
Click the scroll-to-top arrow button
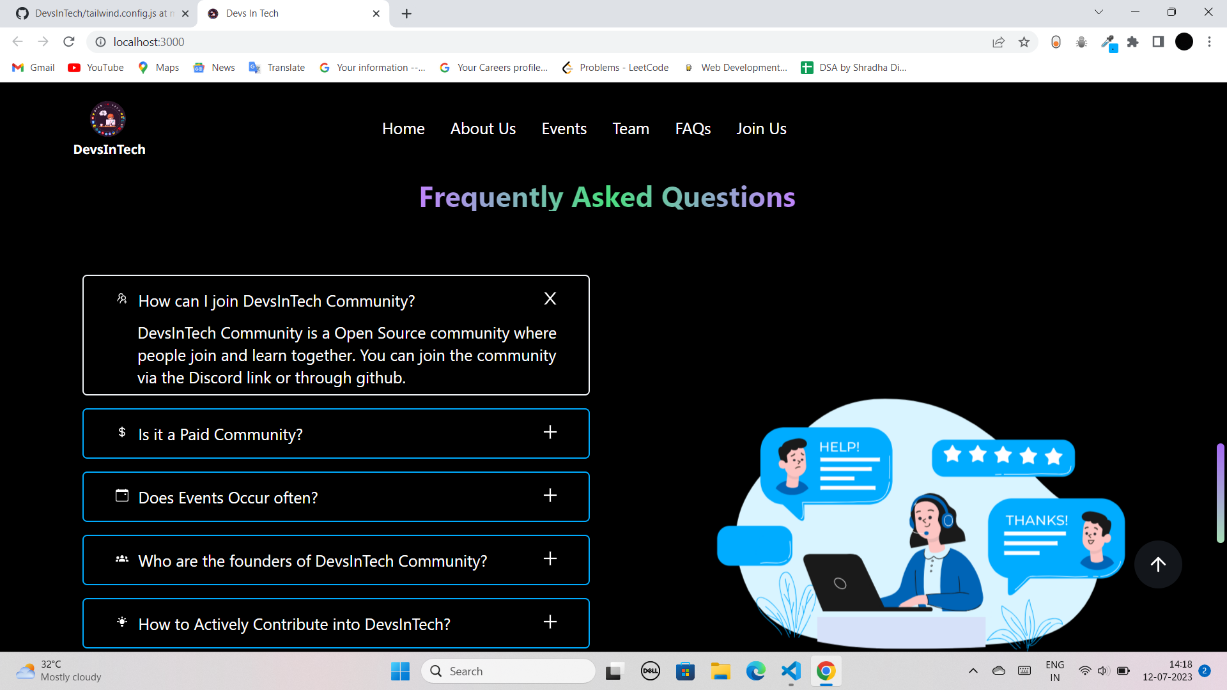point(1158,564)
